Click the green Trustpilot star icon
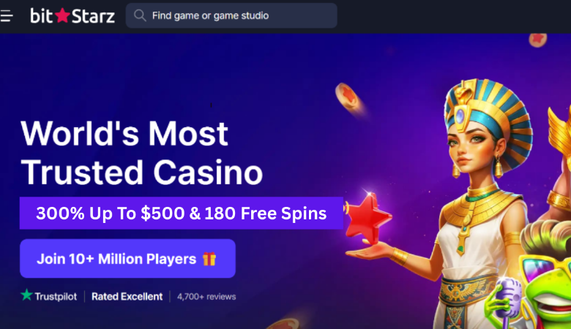 point(26,295)
